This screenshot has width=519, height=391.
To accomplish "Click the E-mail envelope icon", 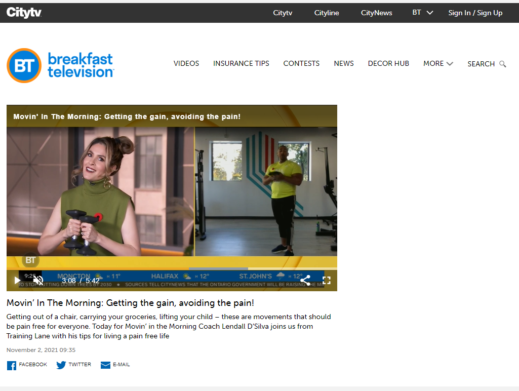I will (105, 365).
